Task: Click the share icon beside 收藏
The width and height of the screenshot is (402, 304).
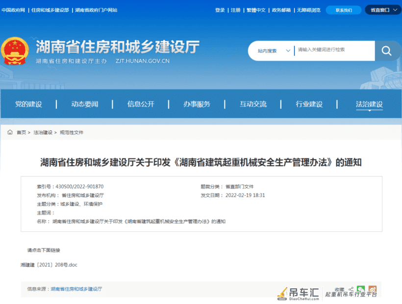Action: [351, 289]
